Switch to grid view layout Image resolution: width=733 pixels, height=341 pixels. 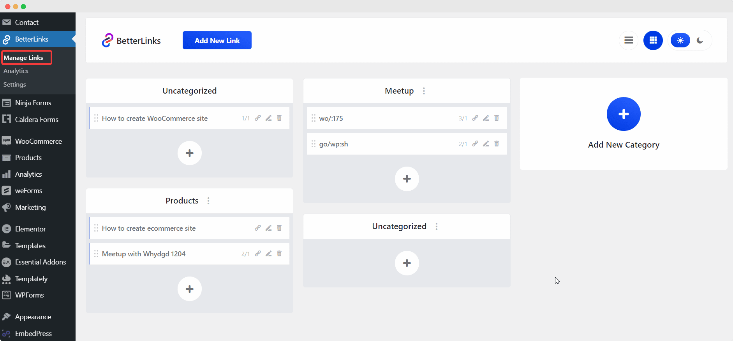click(653, 40)
